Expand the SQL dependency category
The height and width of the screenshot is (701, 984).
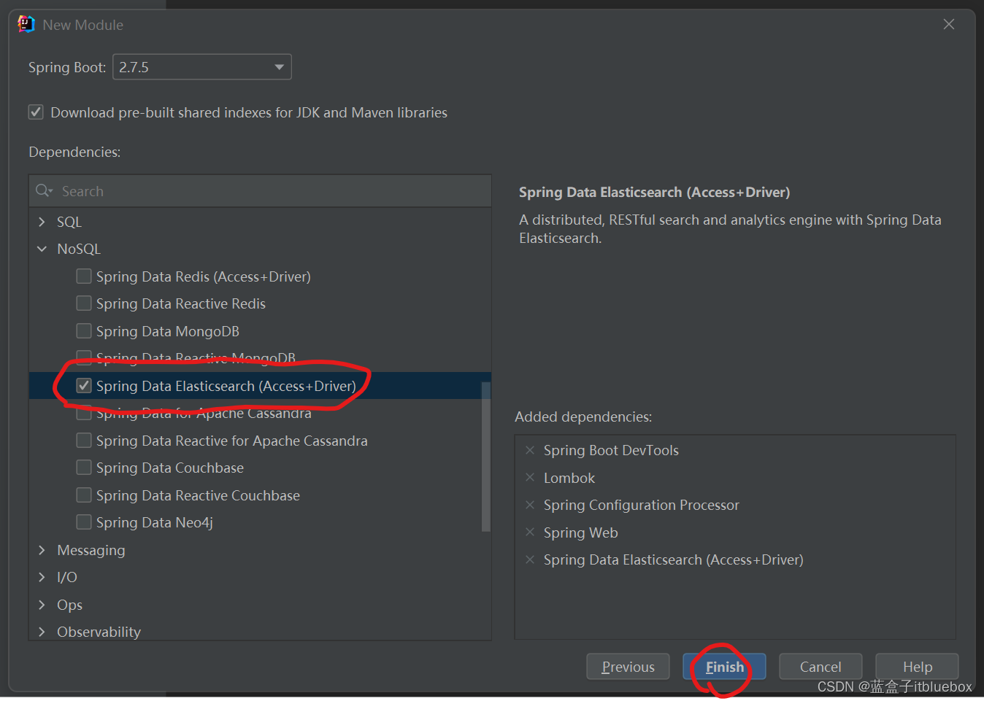click(x=42, y=222)
